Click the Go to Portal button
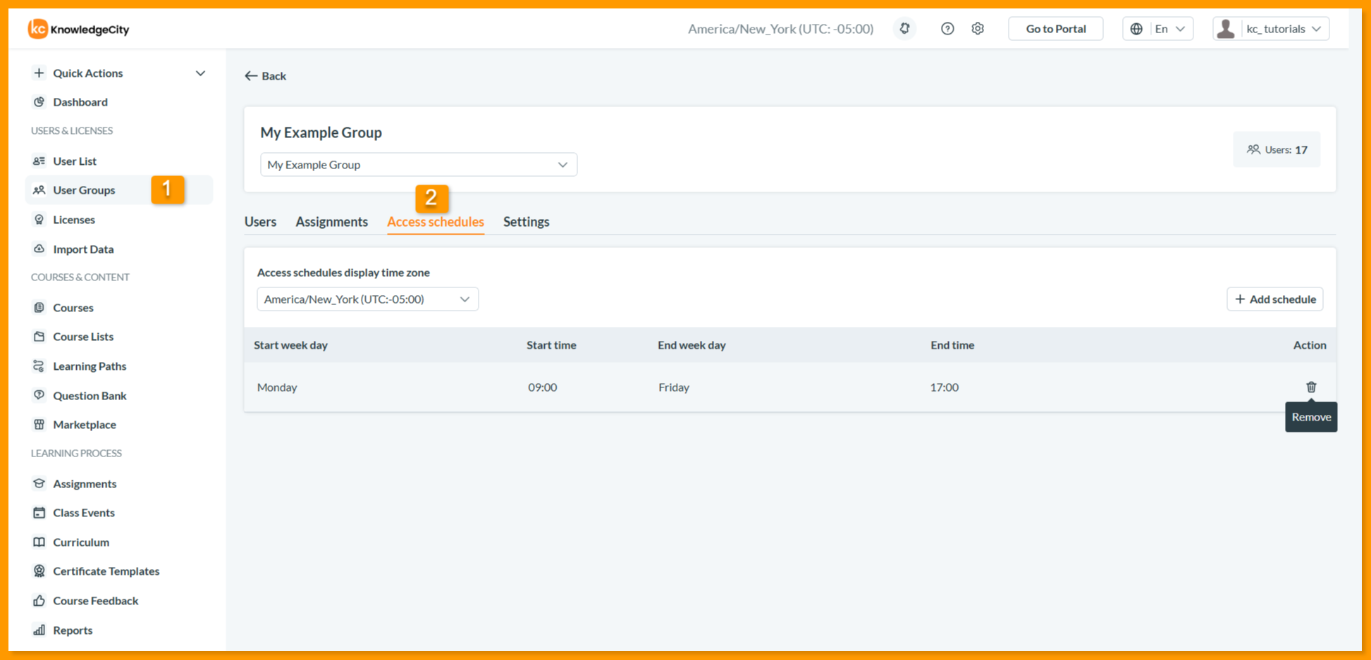Image resolution: width=1371 pixels, height=660 pixels. (x=1055, y=29)
